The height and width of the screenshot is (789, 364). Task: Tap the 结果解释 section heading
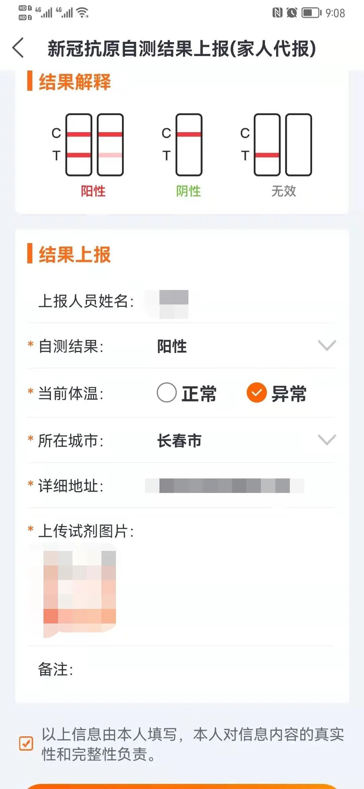tap(75, 82)
